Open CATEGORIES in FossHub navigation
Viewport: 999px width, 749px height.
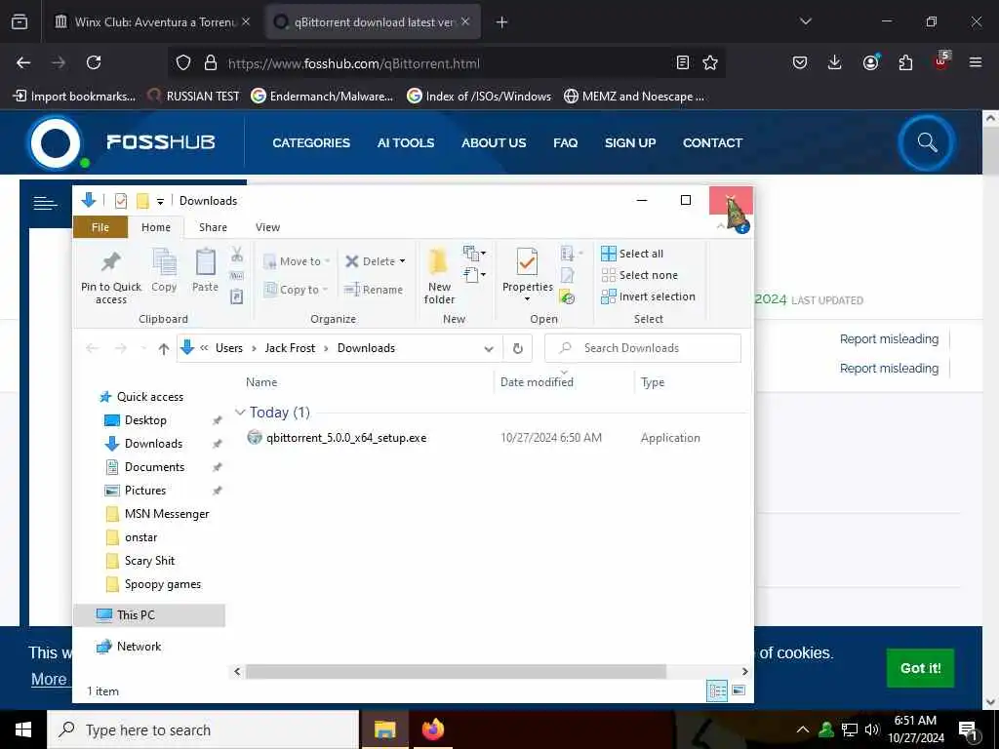coord(311,142)
